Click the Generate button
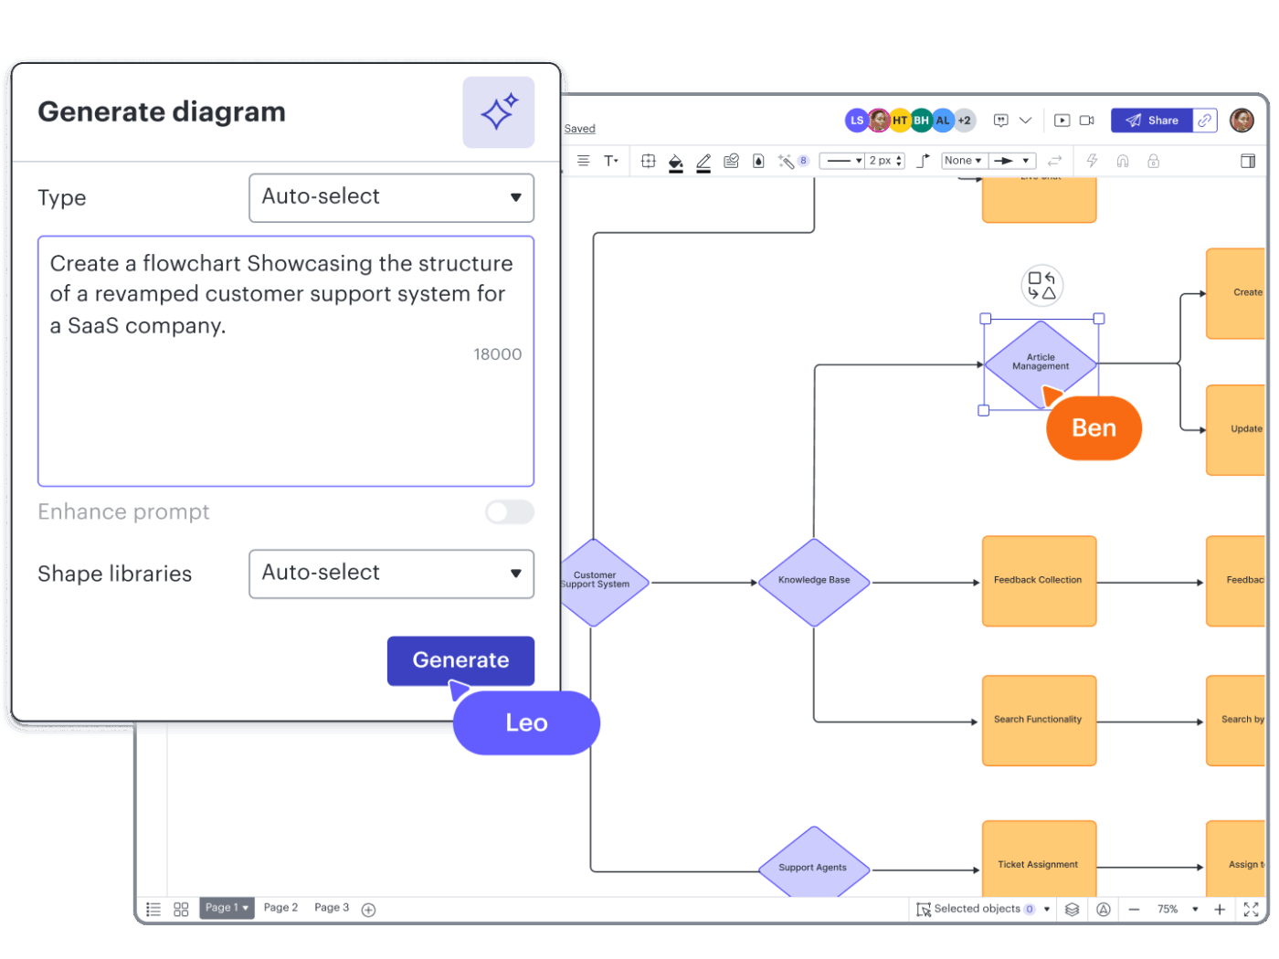 [460, 660]
